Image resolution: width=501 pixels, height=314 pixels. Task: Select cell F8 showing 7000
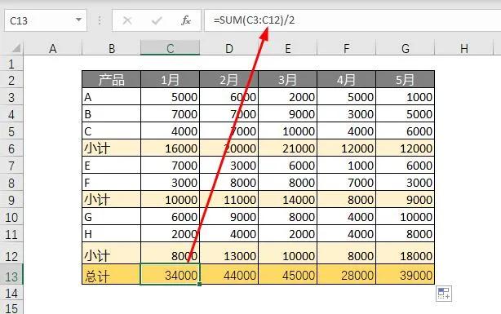click(x=346, y=183)
